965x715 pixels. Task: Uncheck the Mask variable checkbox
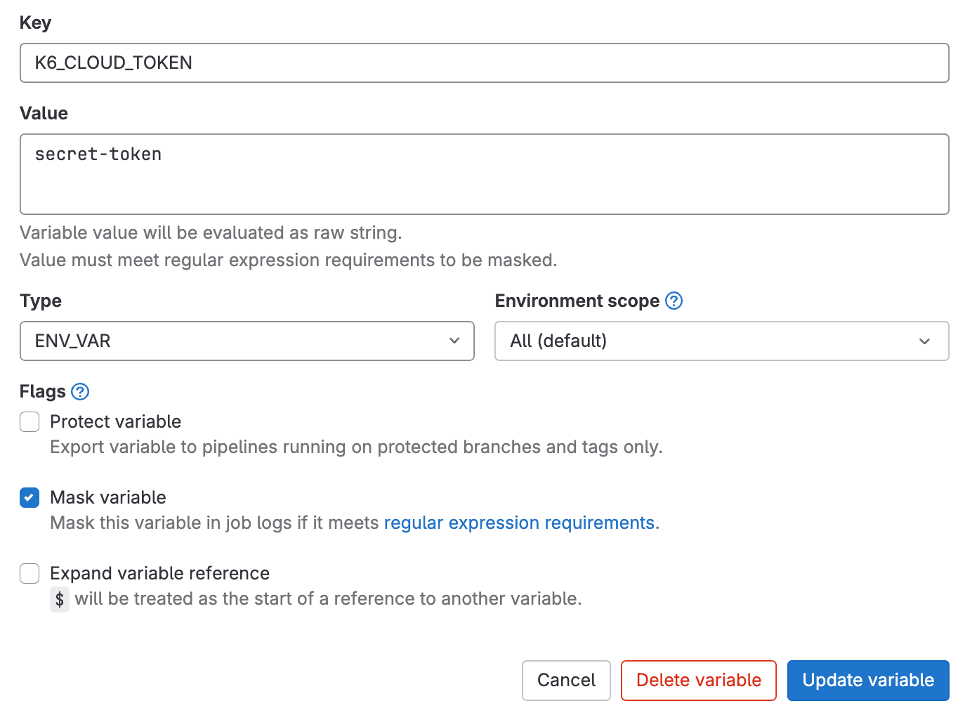click(29, 497)
